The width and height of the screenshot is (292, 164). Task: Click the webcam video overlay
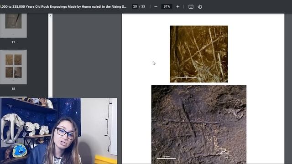[59, 131]
